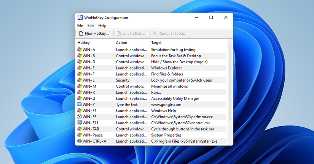
Task: Open the Help menu
Action: (x=102, y=26)
